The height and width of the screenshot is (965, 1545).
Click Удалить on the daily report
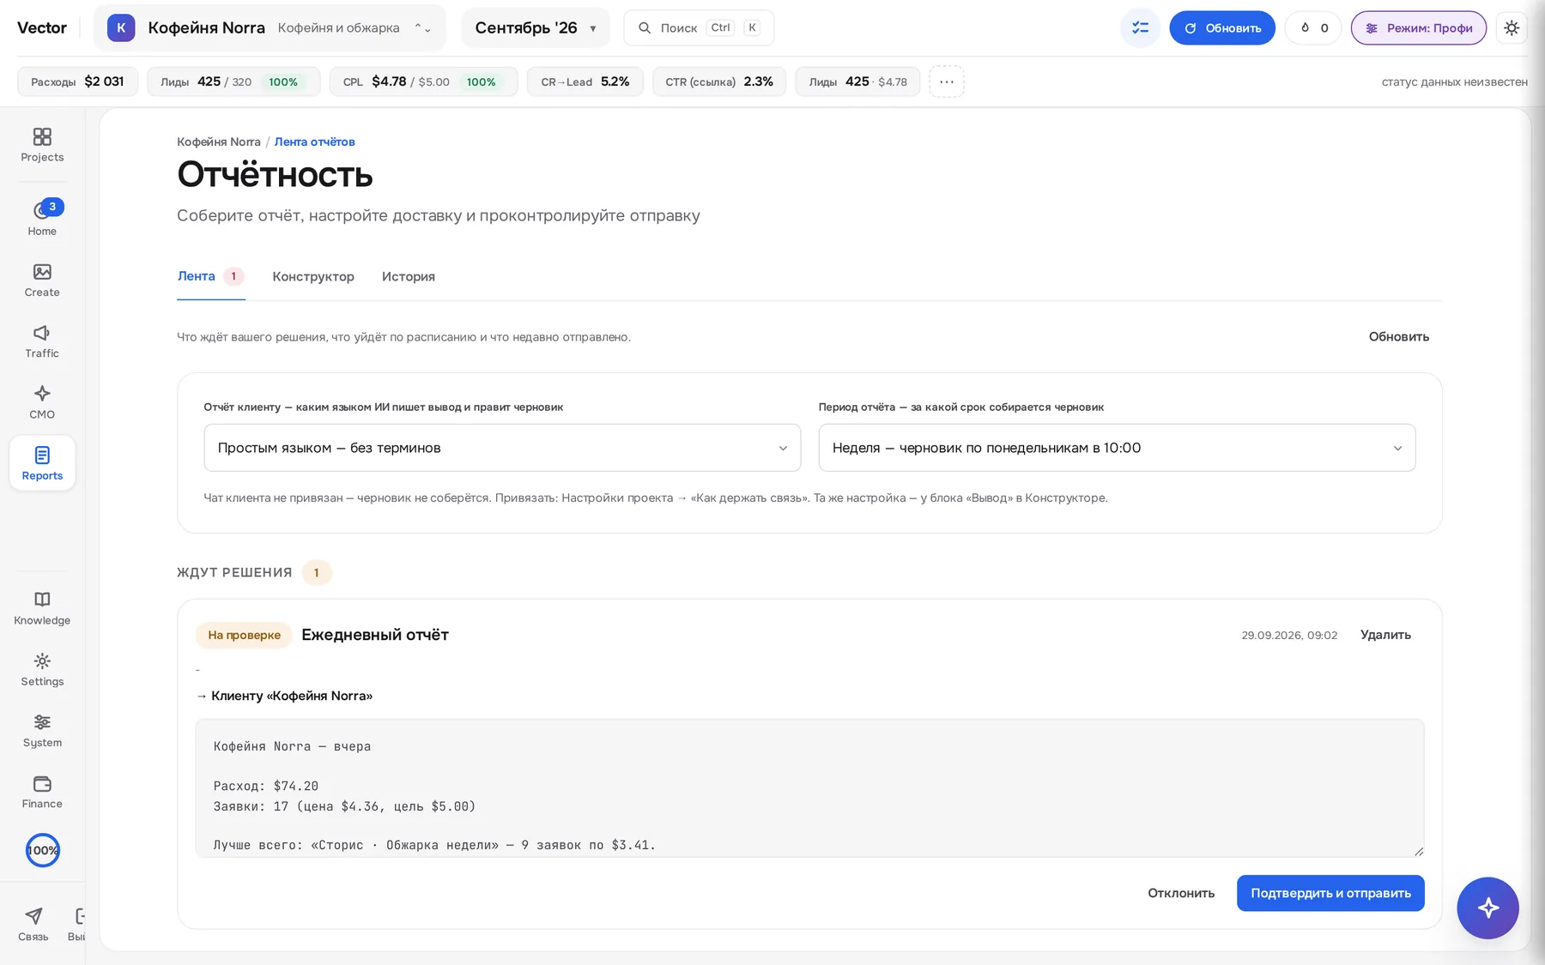tap(1385, 635)
